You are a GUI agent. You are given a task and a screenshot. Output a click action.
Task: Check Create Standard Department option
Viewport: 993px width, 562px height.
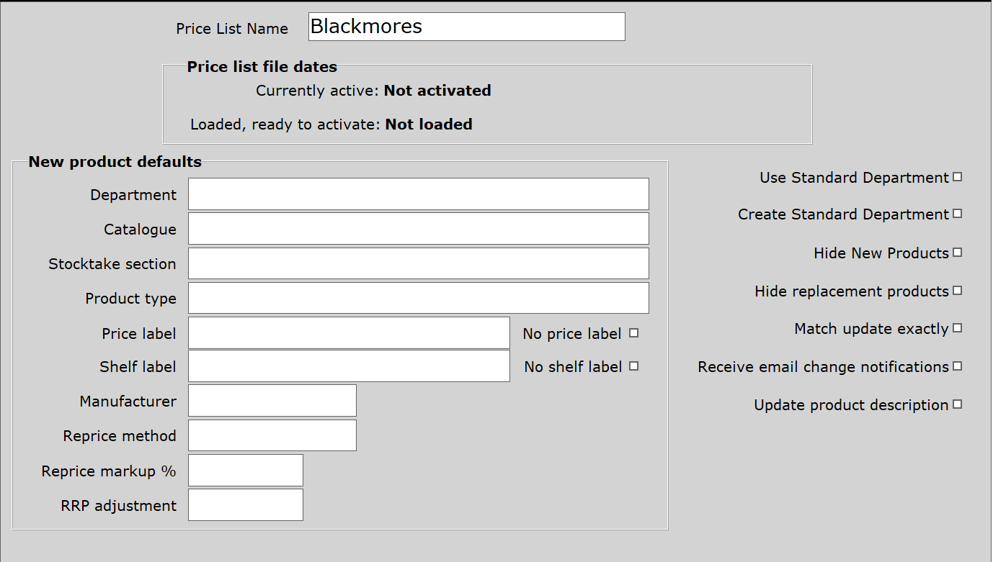tap(958, 214)
